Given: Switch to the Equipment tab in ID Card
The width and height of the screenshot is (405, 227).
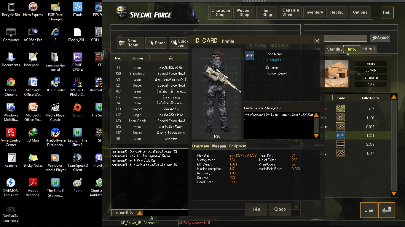Looking at the screenshot, I should pos(237,146).
